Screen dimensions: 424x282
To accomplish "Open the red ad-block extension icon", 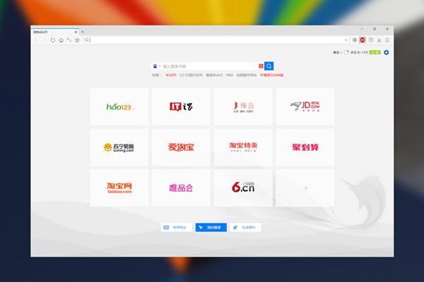I will pyautogui.click(x=363, y=40).
